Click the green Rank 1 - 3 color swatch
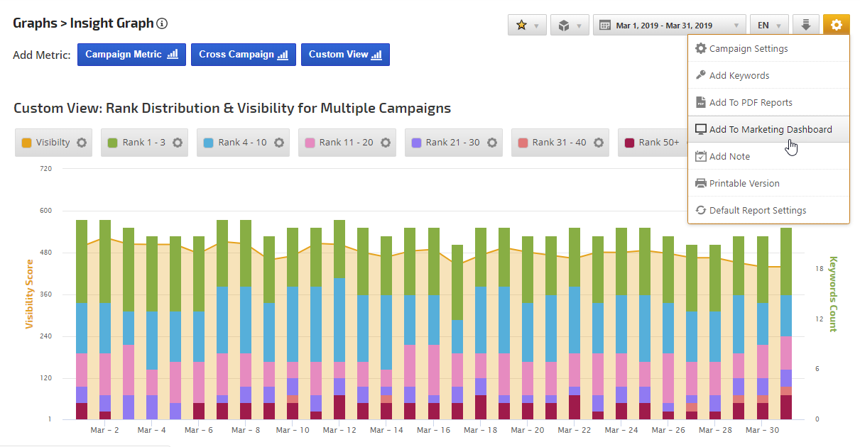The height and width of the screenshot is (447, 860). [x=112, y=143]
